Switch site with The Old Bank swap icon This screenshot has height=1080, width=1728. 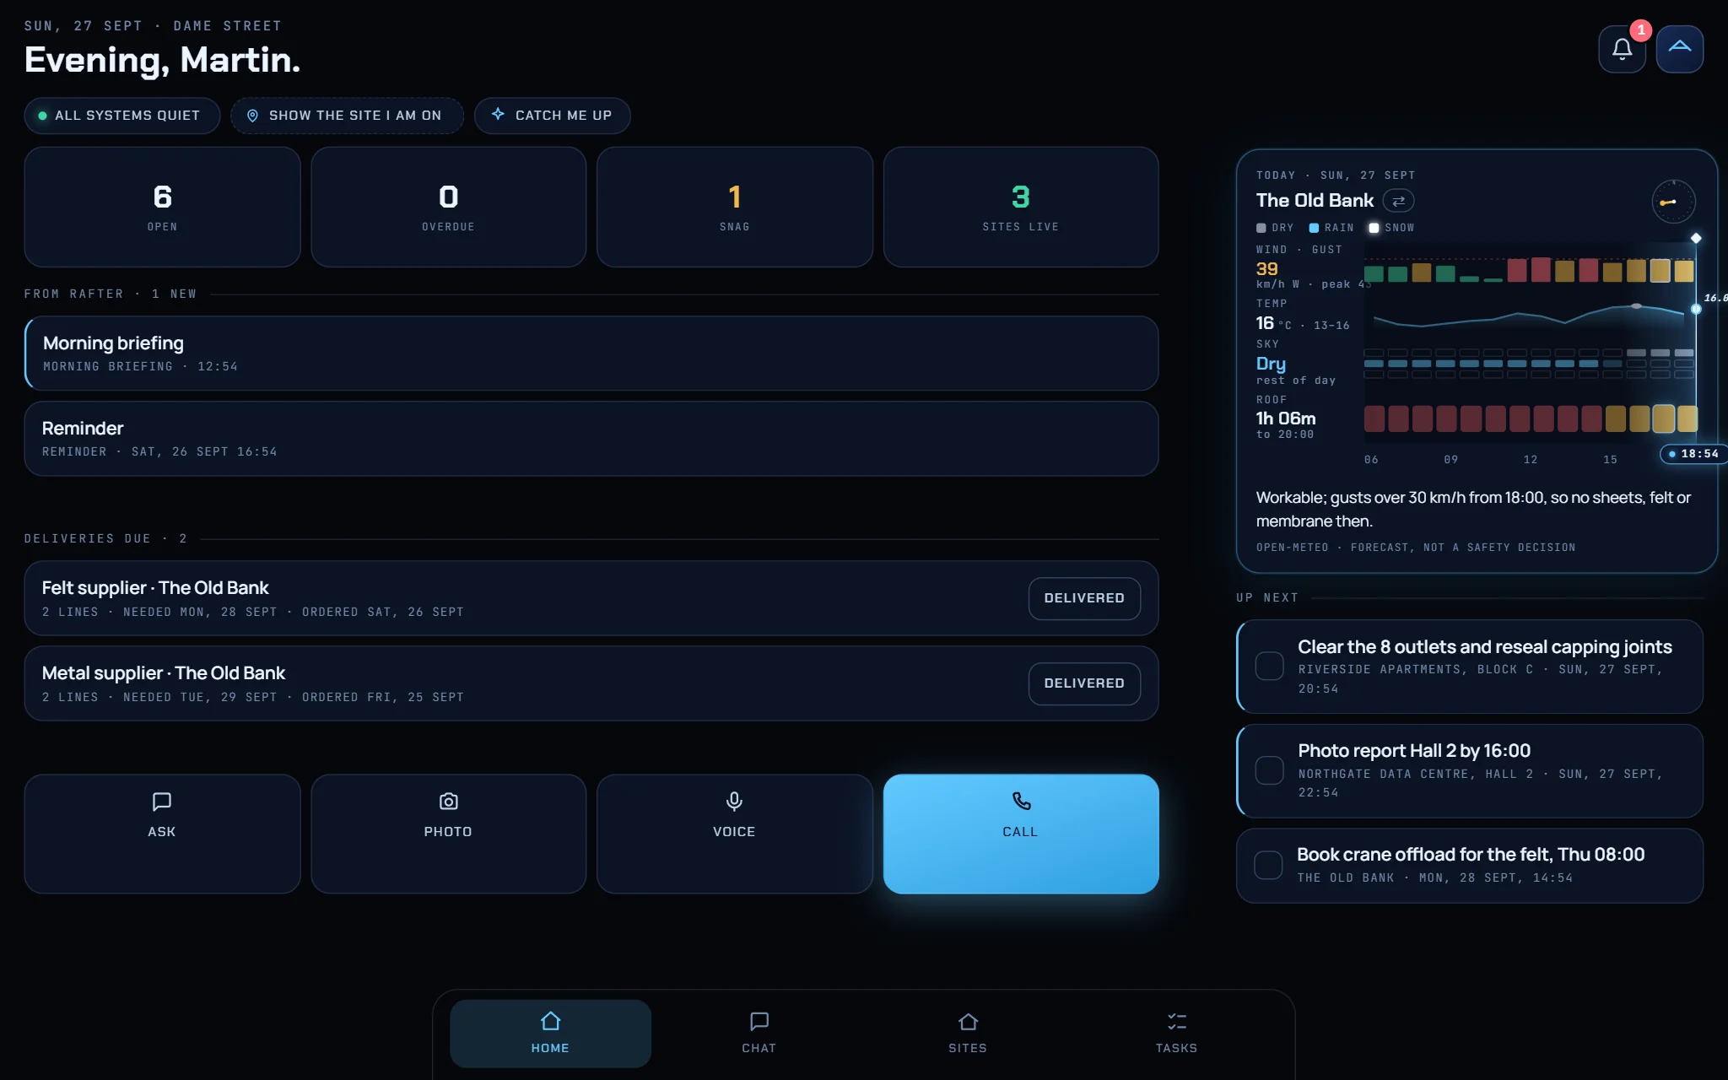[x=1398, y=201]
